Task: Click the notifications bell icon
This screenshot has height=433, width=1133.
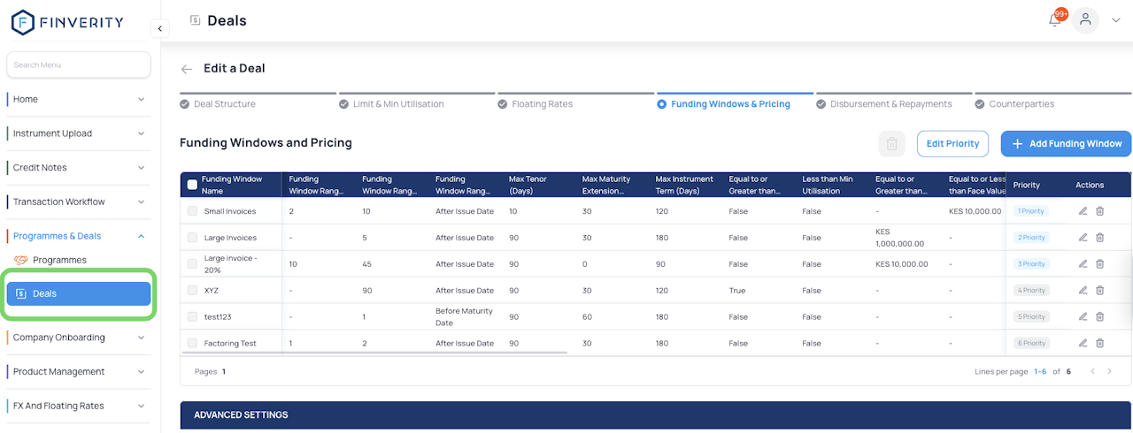Action: pyautogui.click(x=1055, y=20)
